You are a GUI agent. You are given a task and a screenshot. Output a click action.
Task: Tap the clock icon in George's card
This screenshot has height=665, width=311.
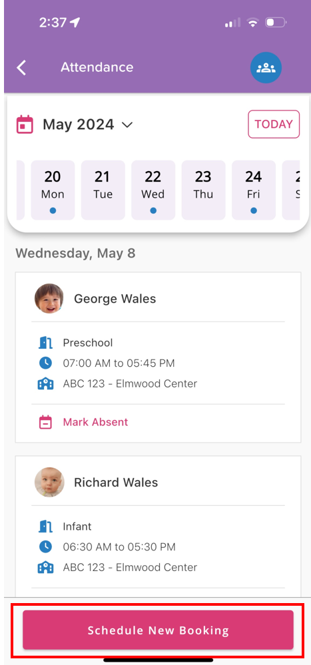[45, 363]
